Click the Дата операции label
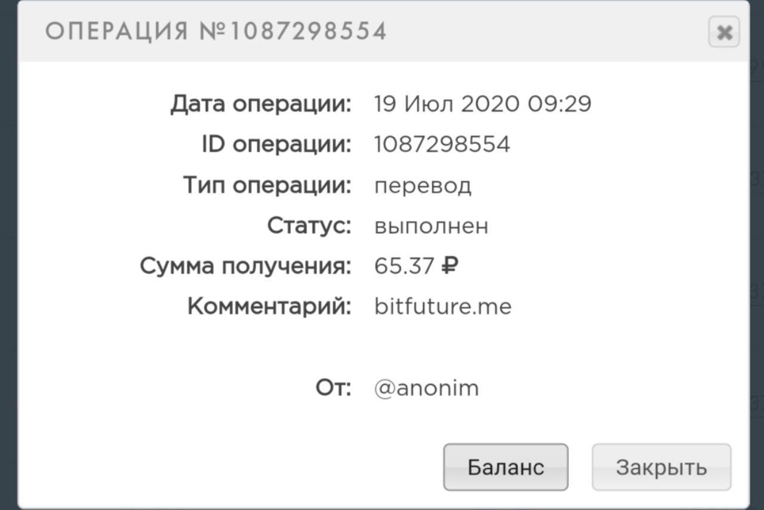This screenshot has height=510, width=764. point(261,104)
